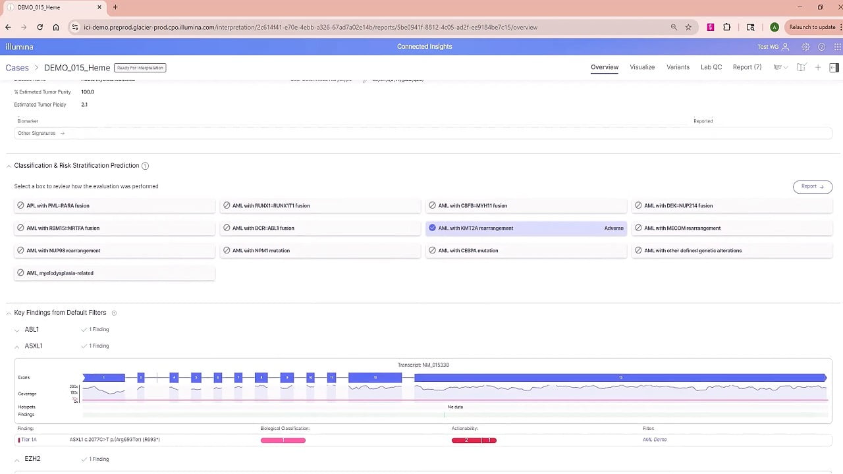Collapse Classification & Risk Stratification Prediction section

coord(9,166)
